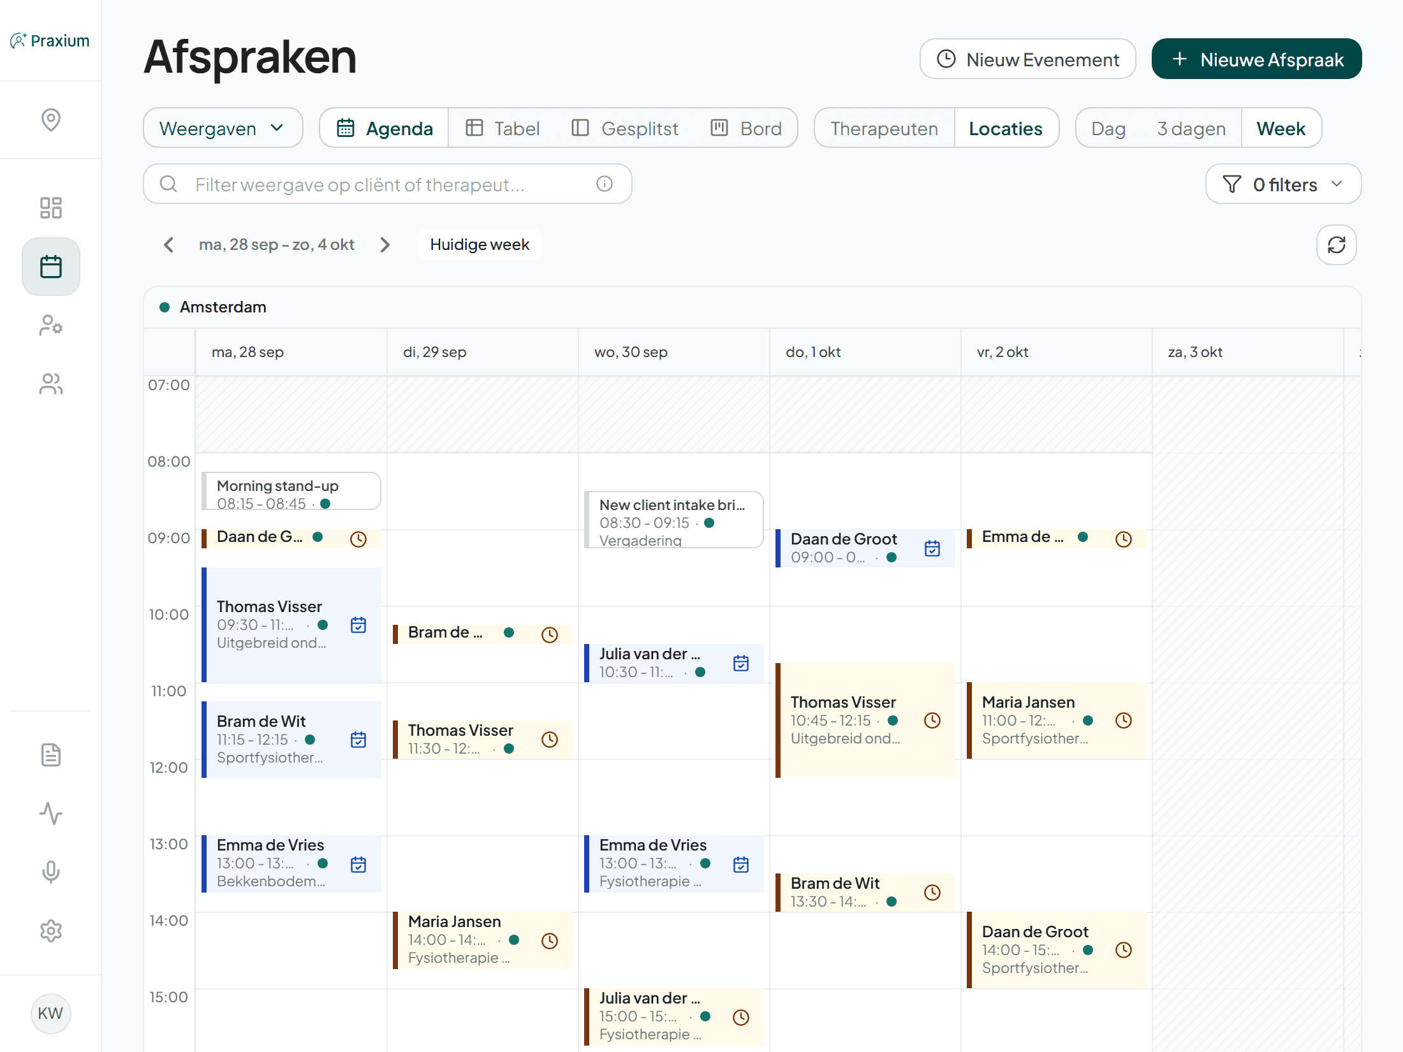Screen dimensions: 1403x1052
Task: Click the filter by cliënt of therapeut field
Action: (388, 184)
